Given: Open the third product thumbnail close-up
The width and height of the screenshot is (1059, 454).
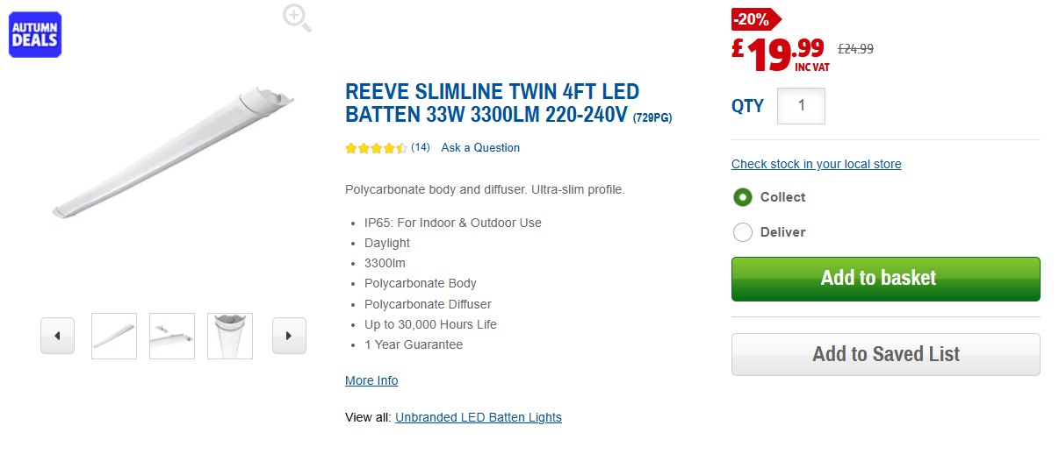Looking at the screenshot, I should pos(230,336).
